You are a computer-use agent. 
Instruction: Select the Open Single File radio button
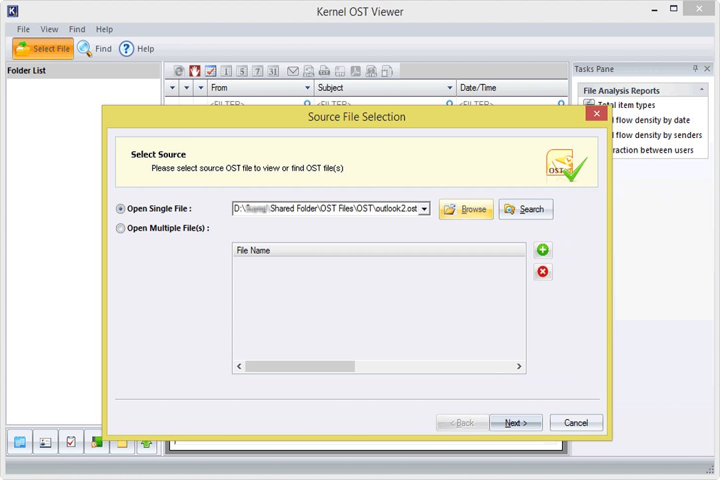click(x=120, y=209)
